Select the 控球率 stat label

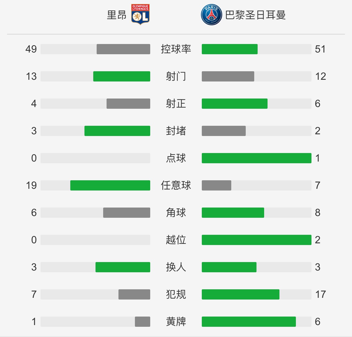pyautogui.click(x=176, y=49)
